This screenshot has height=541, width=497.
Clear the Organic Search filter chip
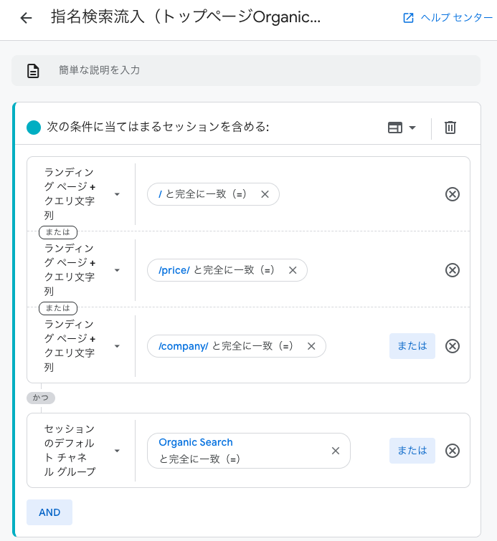tap(335, 451)
